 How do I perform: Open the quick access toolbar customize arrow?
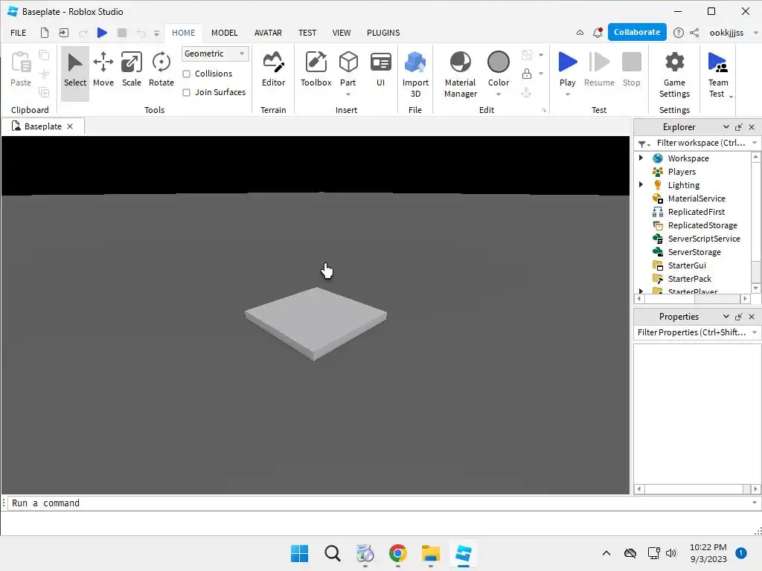pyautogui.click(x=156, y=33)
